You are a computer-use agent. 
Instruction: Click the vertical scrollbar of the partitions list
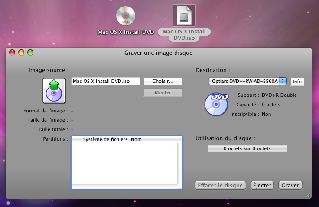tap(179, 164)
